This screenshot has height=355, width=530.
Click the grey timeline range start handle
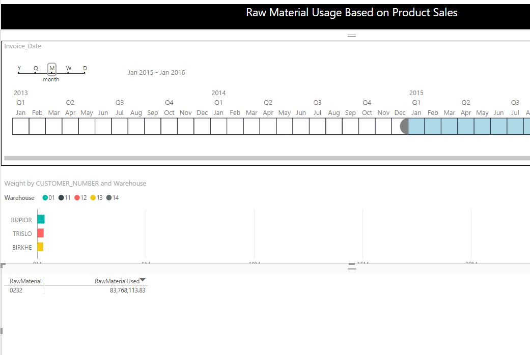(x=404, y=126)
